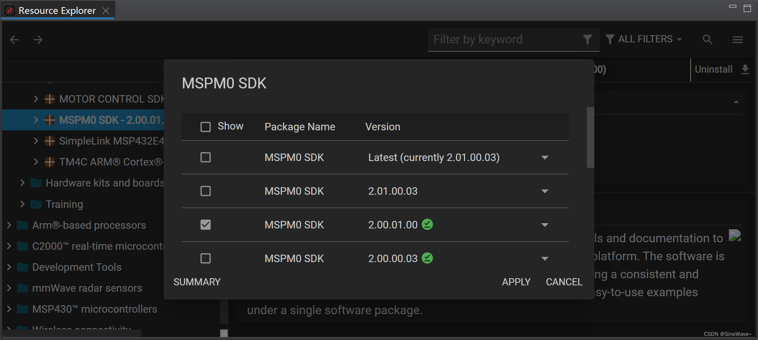Image resolution: width=758 pixels, height=340 pixels.
Task: Click the Uninstall button
Action: tap(713, 69)
